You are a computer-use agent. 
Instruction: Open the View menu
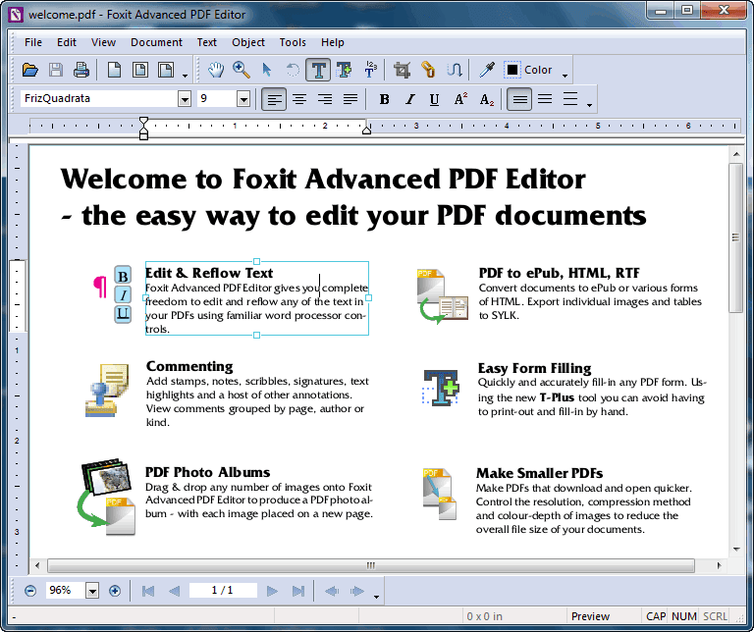pos(103,42)
